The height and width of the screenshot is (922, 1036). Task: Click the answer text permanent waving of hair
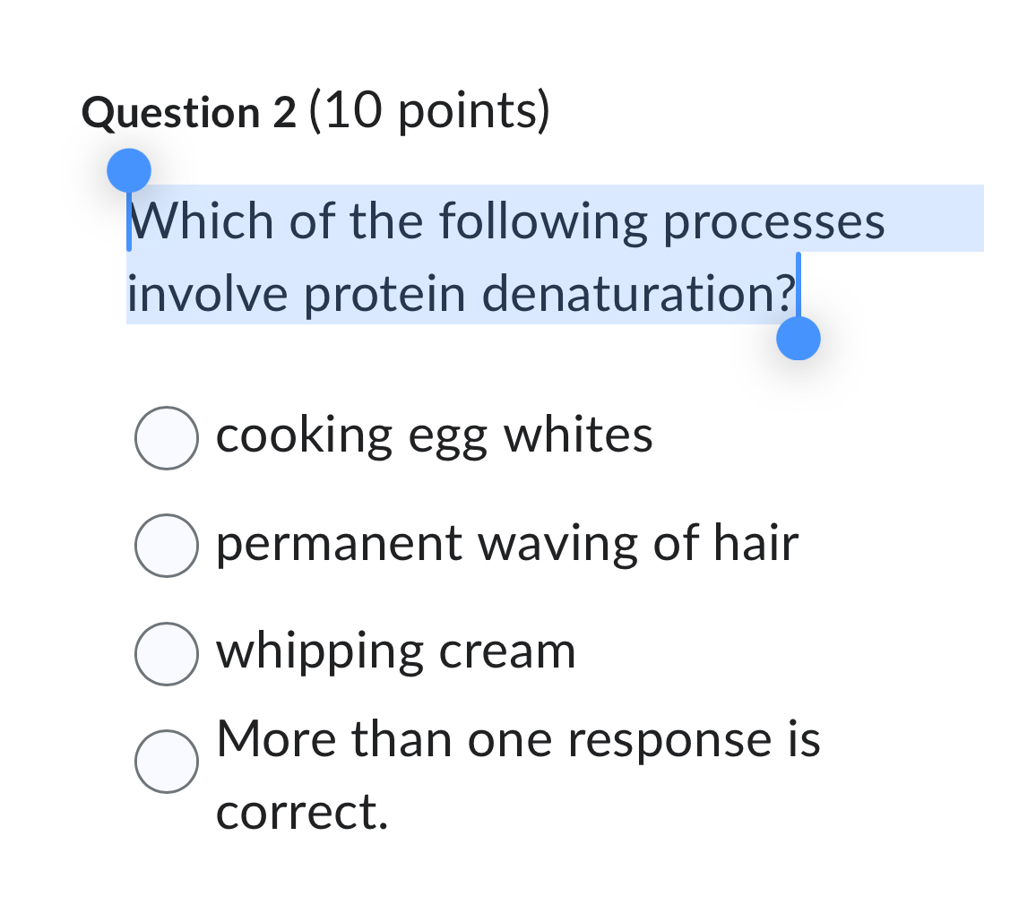[x=506, y=544]
